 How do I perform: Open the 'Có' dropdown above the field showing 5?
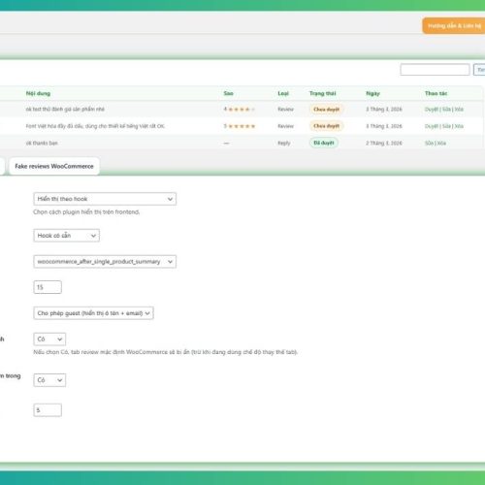(49, 380)
